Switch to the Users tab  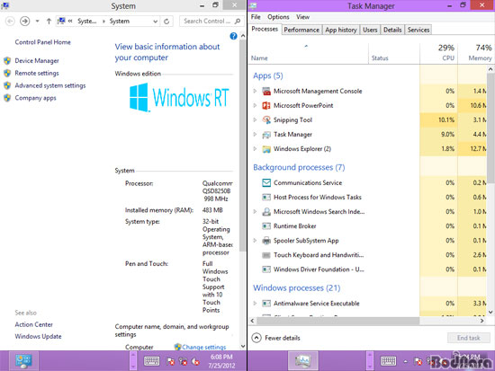[x=370, y=30]
